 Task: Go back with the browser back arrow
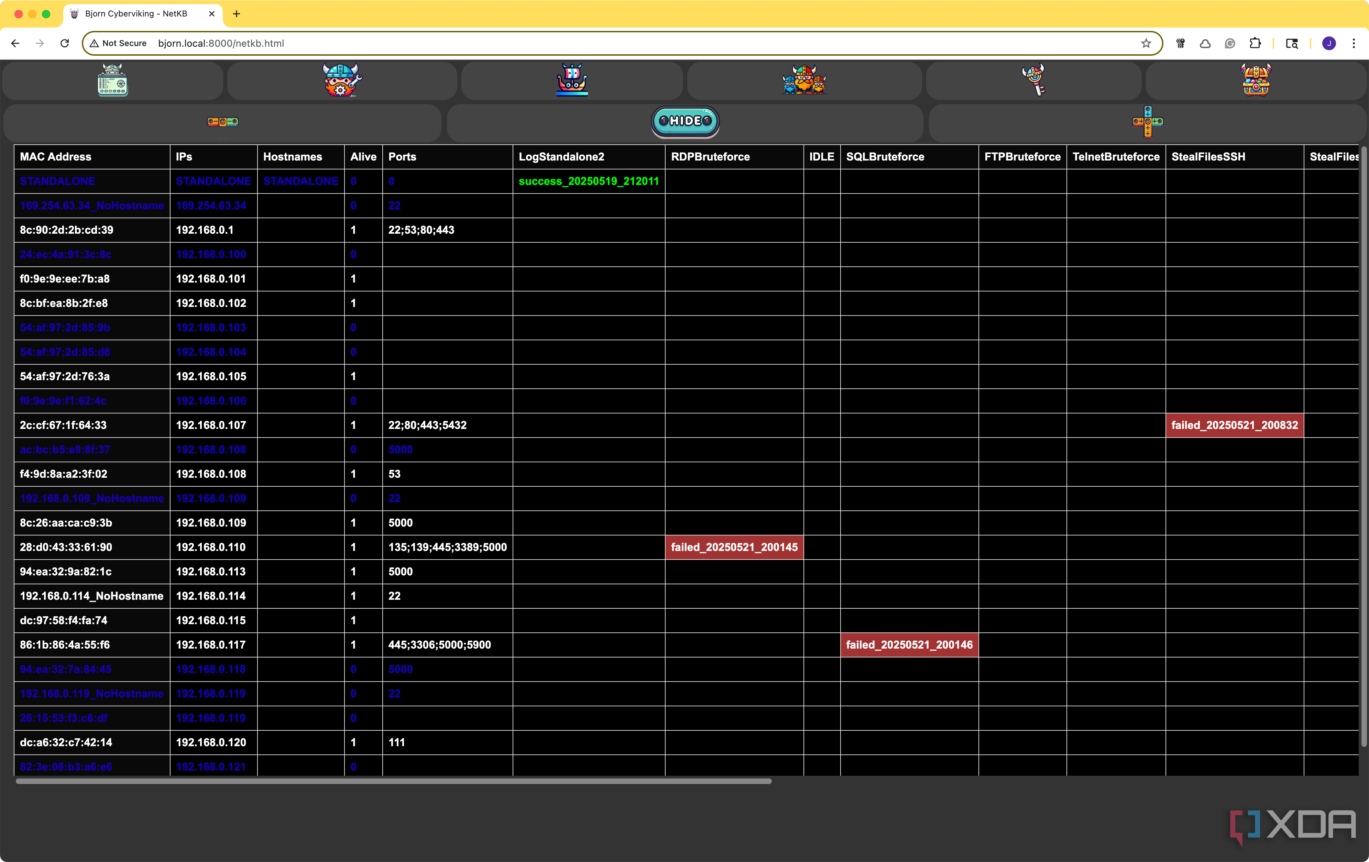point(15,43)
